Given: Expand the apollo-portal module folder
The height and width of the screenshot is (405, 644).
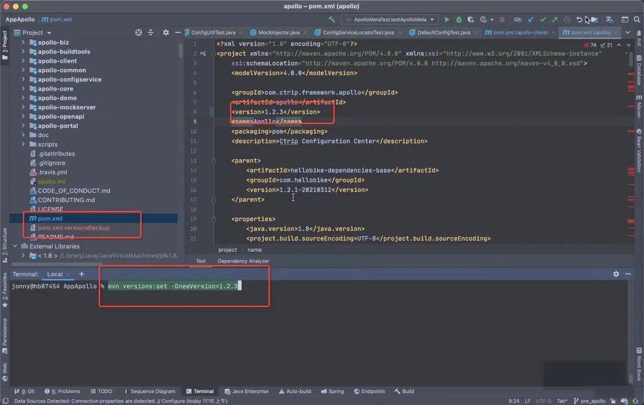Looking at the screenshot, I should coord(23,126).
